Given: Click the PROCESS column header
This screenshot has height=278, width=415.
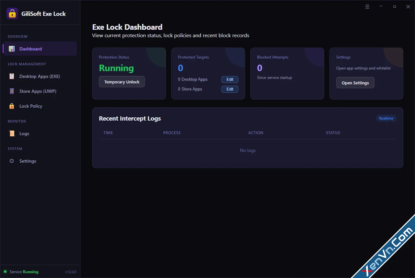Looking at the screenshot, I should click(x=172, y=133).
